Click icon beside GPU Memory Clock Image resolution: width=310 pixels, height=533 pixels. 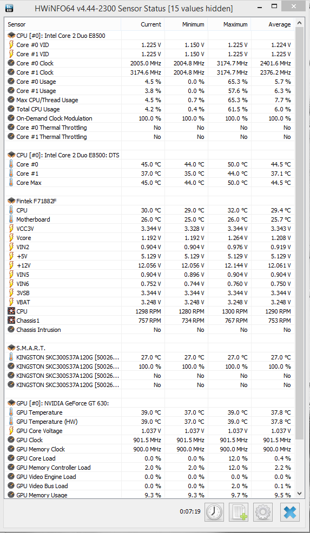(11, 449)
